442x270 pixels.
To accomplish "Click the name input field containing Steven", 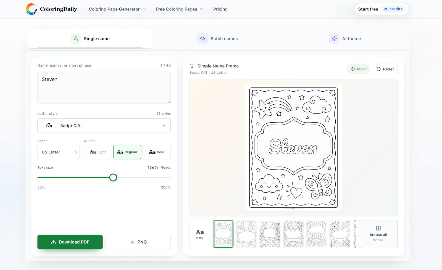I will [x=104, y=87].
